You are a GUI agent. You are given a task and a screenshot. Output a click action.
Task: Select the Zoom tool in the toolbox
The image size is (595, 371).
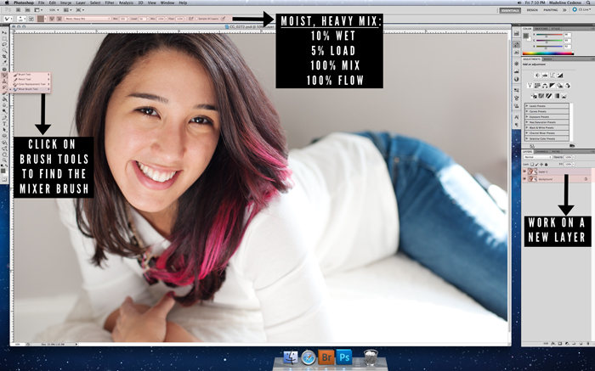coord(4,160)
